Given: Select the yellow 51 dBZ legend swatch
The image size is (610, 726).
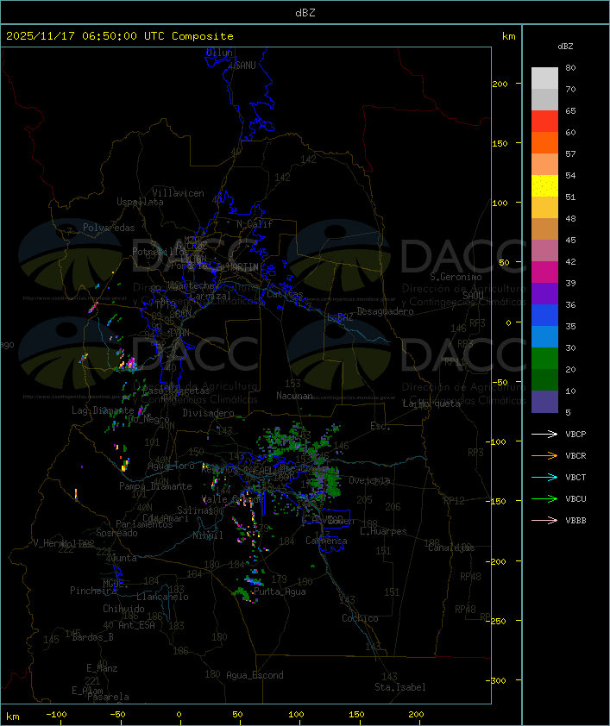Looking at the screenshot, I should (544, 186).
